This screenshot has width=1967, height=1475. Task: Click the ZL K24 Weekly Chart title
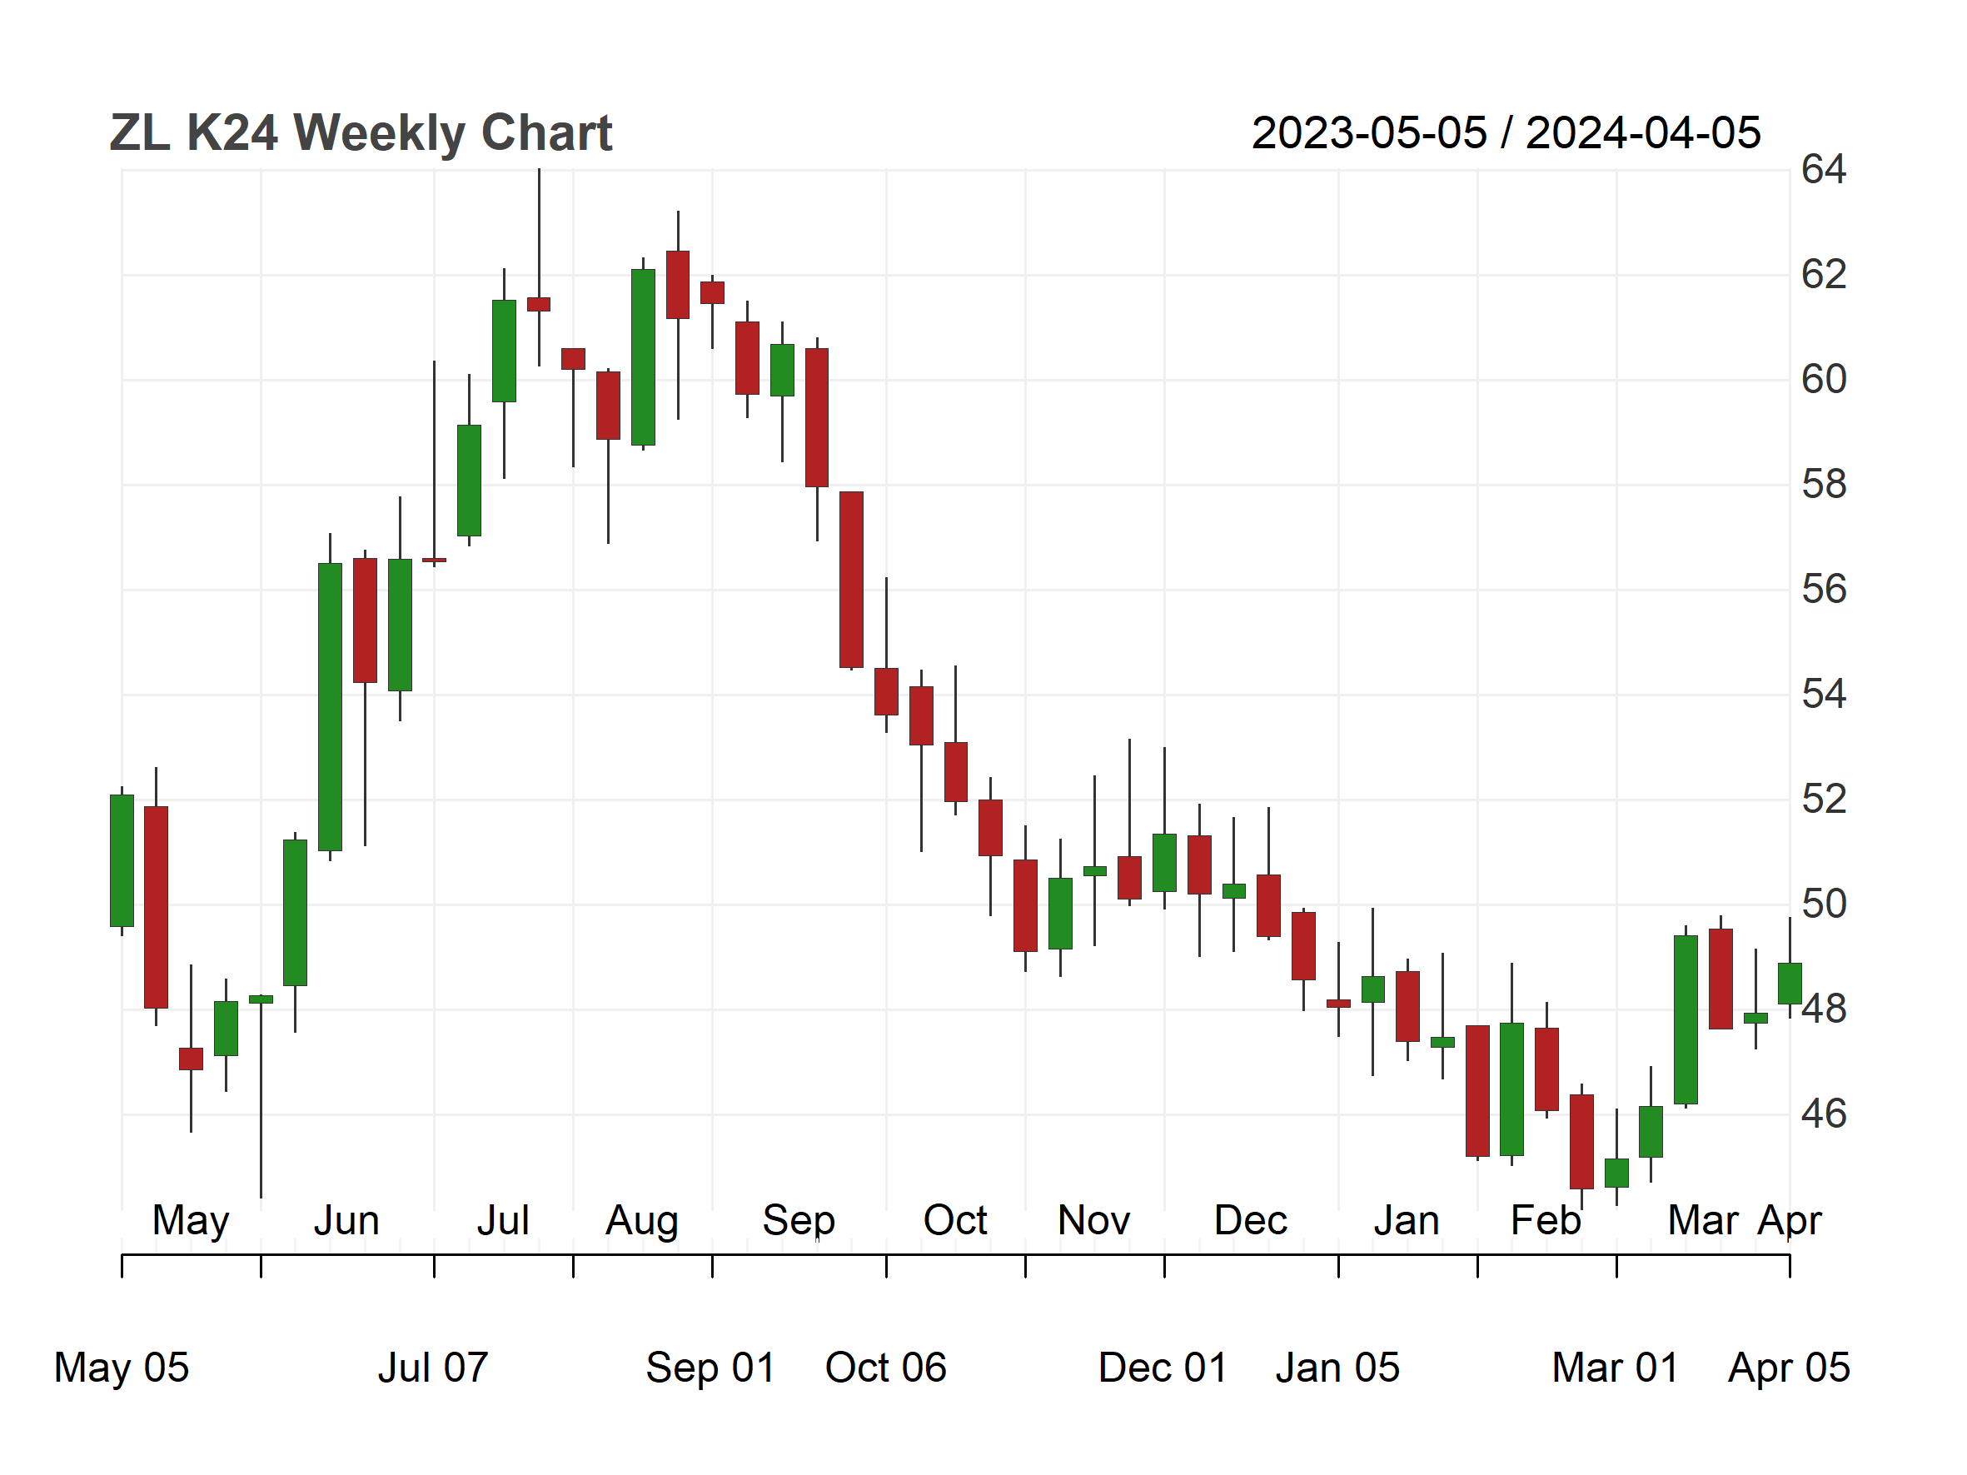click(361, 132)
